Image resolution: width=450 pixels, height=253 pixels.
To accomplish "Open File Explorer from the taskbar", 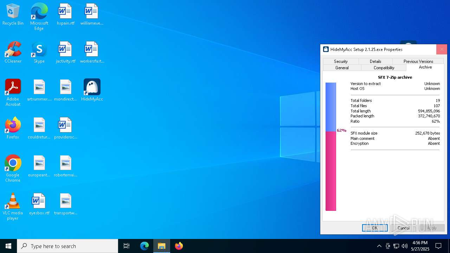I will pyautogui.click(x=162, y=246).
